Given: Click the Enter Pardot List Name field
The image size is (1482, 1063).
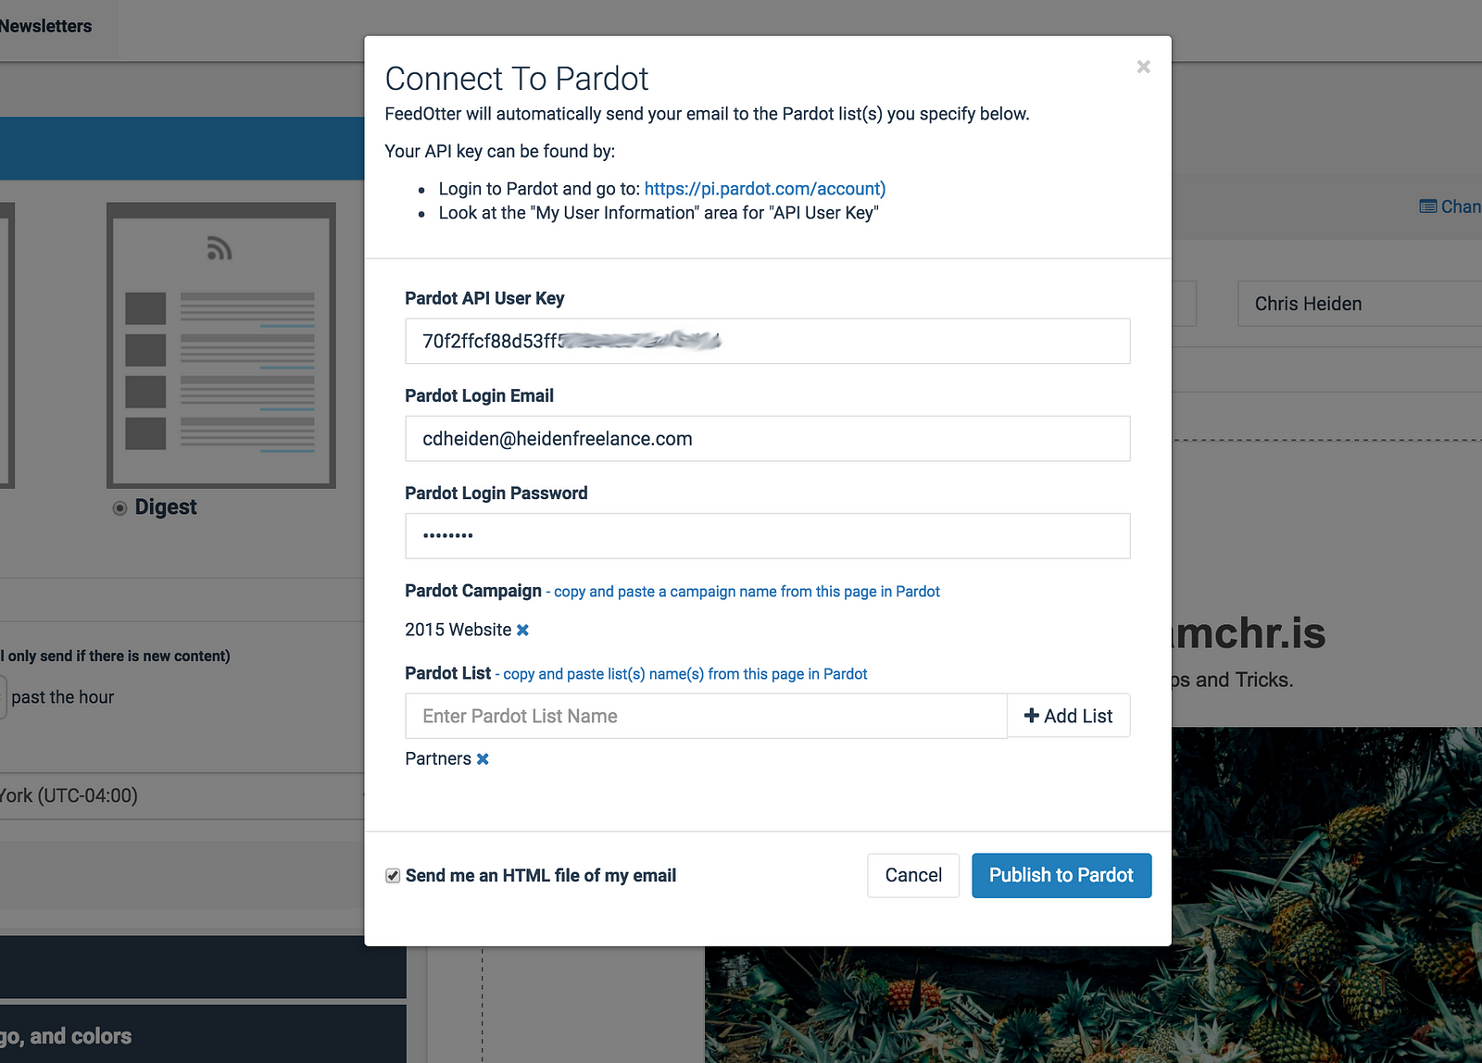Looking at the screenshot, I should point(706,716).
